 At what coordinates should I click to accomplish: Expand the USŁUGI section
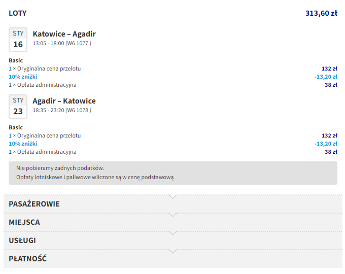22,241
